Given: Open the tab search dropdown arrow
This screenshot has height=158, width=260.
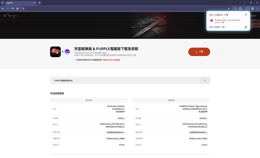Looking at the screenshot, I should [2, 3].
